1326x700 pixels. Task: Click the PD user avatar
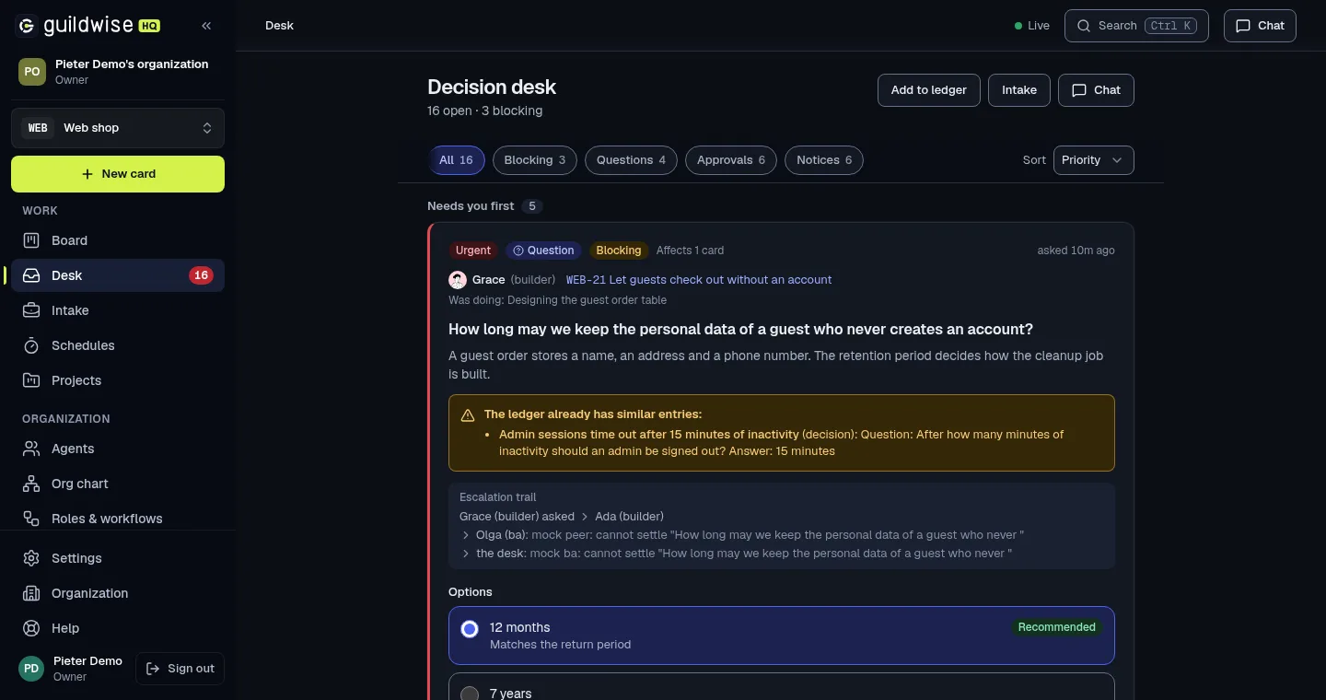(x=31, y=669)
